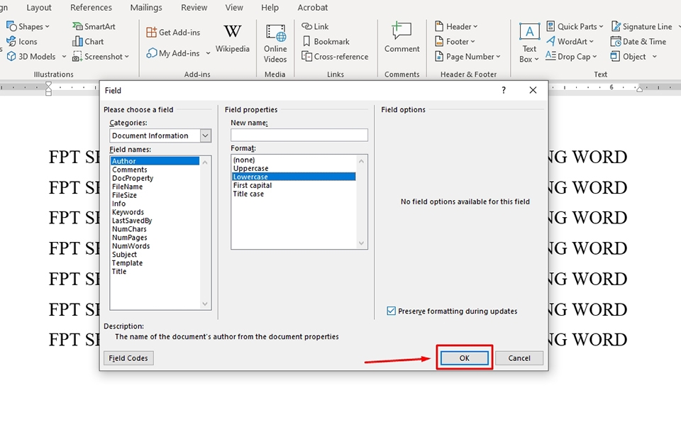
Task: Launch the Wikipedia add-in
Action: (x=233, y=38)
